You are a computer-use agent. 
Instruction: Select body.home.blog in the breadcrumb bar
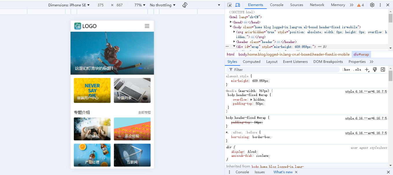[x=294, y=54]
